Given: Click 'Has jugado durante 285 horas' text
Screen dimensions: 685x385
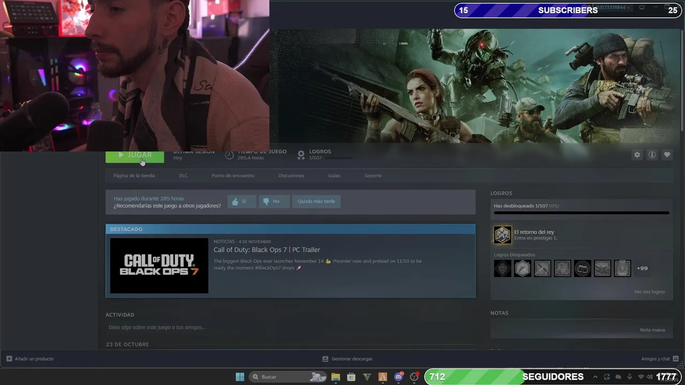Looking at the screenshot, I should 149,198.
